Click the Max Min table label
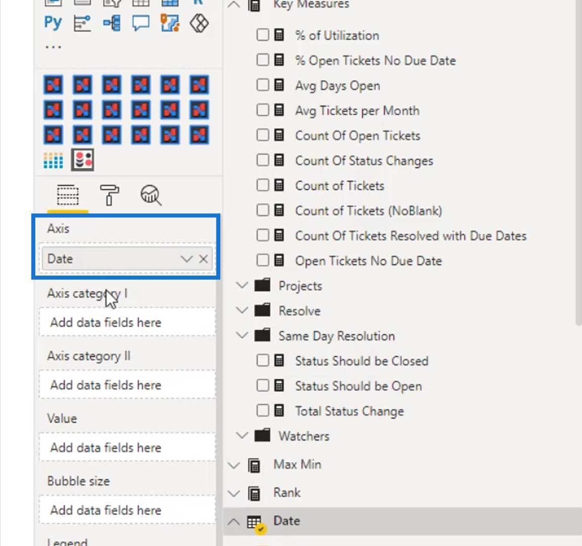This screenshot has height=546, width=582. click(297, 464)
